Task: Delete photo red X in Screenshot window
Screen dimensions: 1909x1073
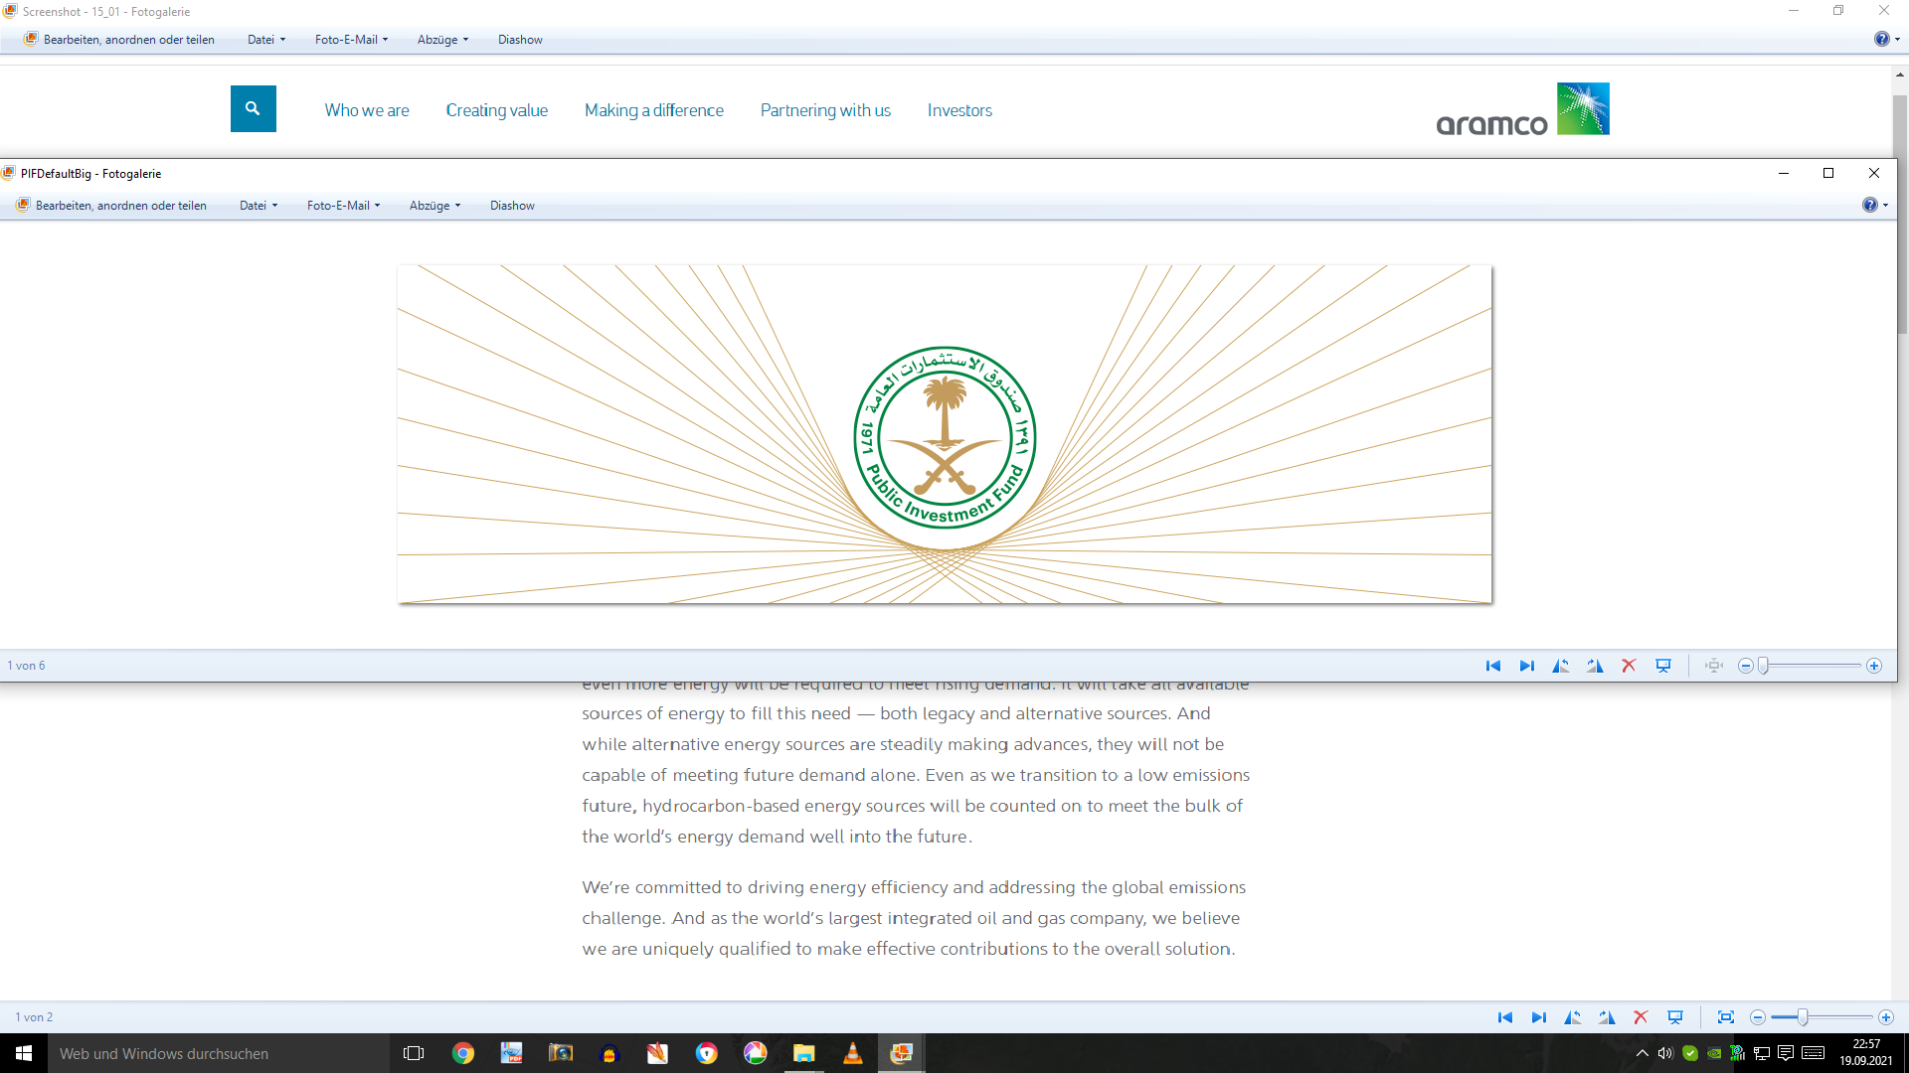Action: tap(1641, 1017)
